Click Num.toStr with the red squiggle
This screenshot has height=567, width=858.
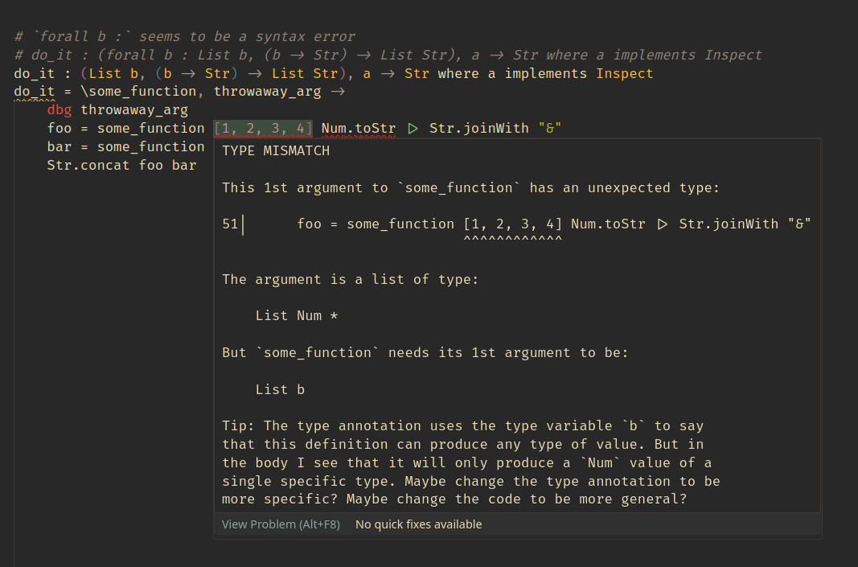coord(359,129)
